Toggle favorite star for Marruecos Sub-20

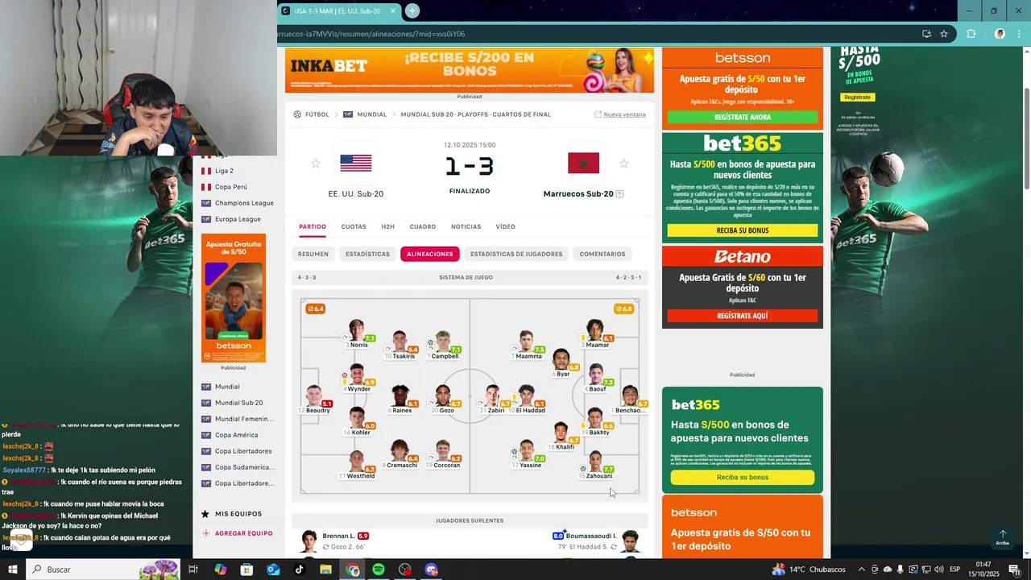point(623,164)
